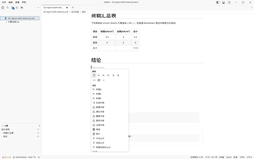
Task: Choose 标题5 in the block menu
Action: point(110,94)
